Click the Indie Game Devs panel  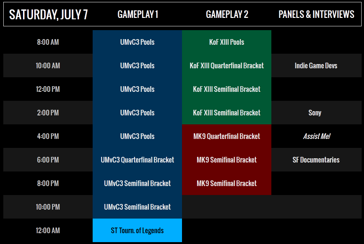point(316,65)
